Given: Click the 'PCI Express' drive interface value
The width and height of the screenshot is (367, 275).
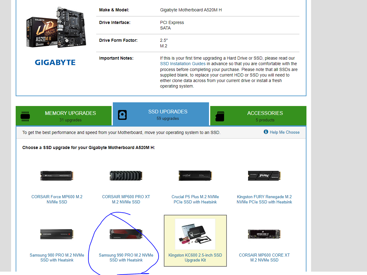Looking at the screenshot, I should [x=172, y=22].
